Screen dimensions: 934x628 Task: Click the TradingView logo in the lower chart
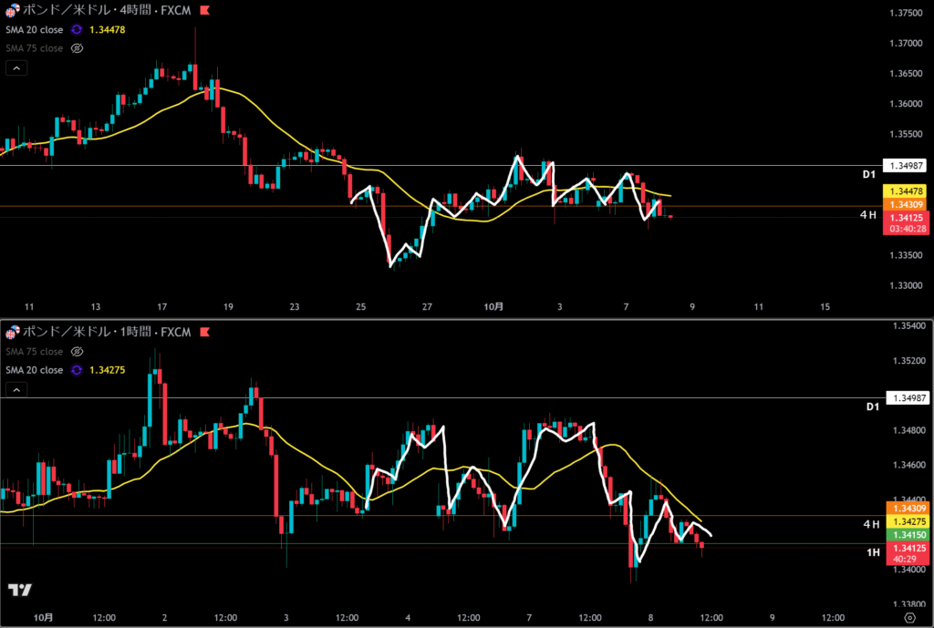(x=18, y=590)
